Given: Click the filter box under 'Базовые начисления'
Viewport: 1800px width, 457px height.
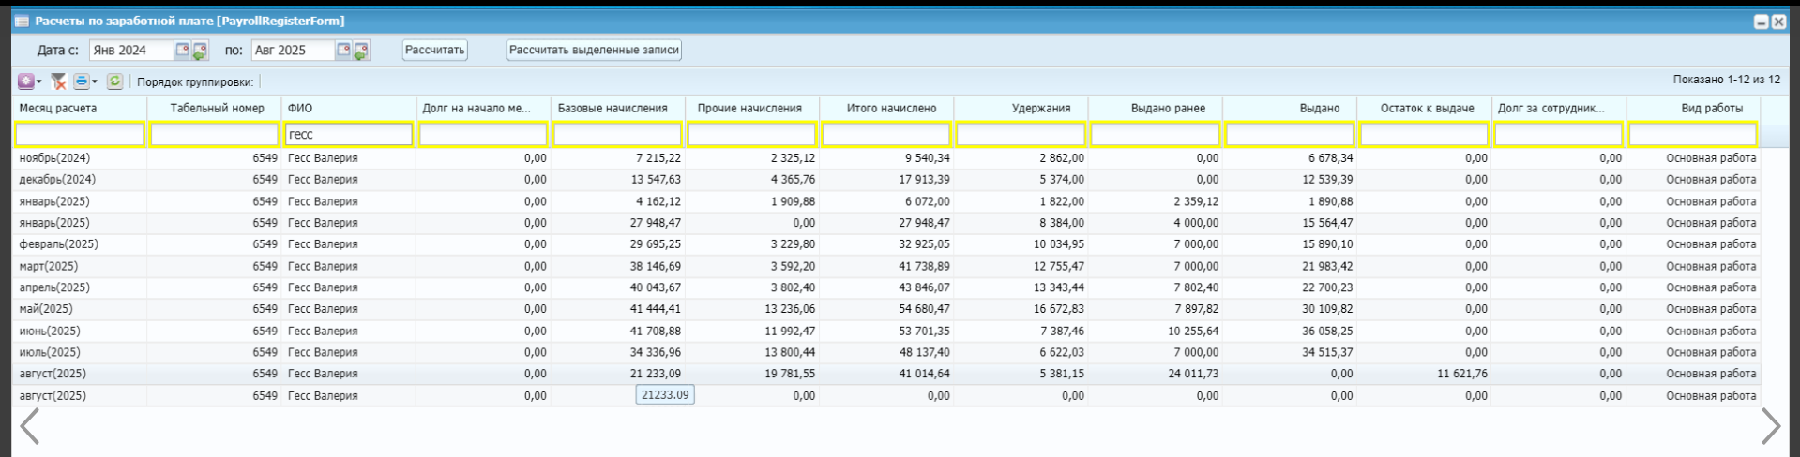Looking at the screenshot, I should click(x=618, y=135).
